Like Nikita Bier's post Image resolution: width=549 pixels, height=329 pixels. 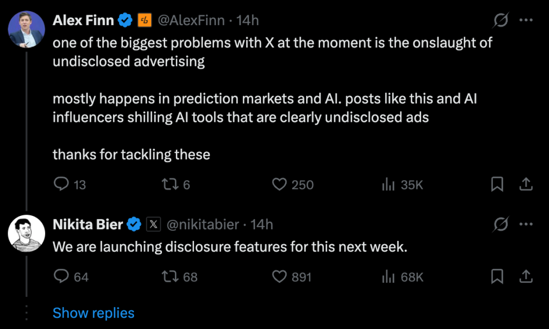(280, 277)
